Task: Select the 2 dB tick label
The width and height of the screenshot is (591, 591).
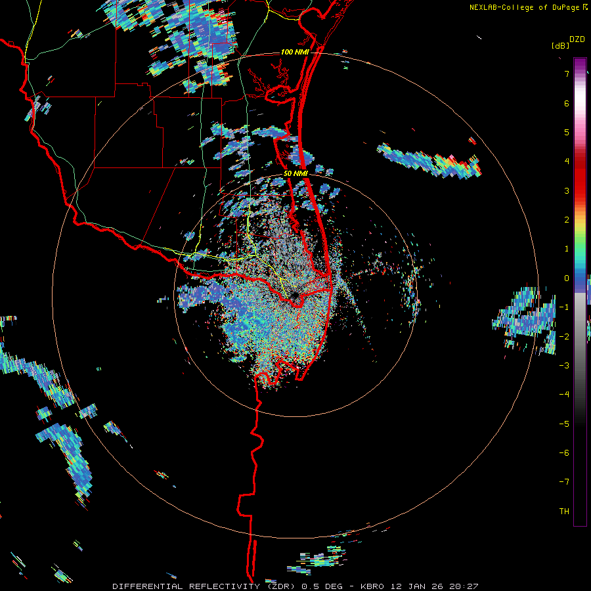Action: click(567, 220)
